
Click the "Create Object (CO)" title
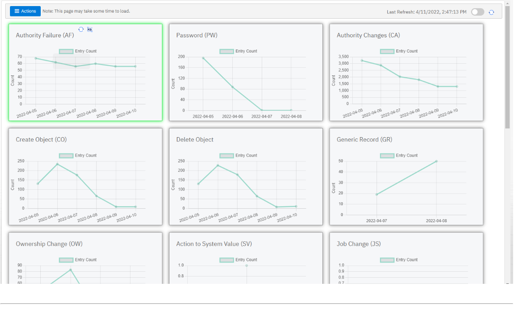pyautogui.click(x=41, y=140)
